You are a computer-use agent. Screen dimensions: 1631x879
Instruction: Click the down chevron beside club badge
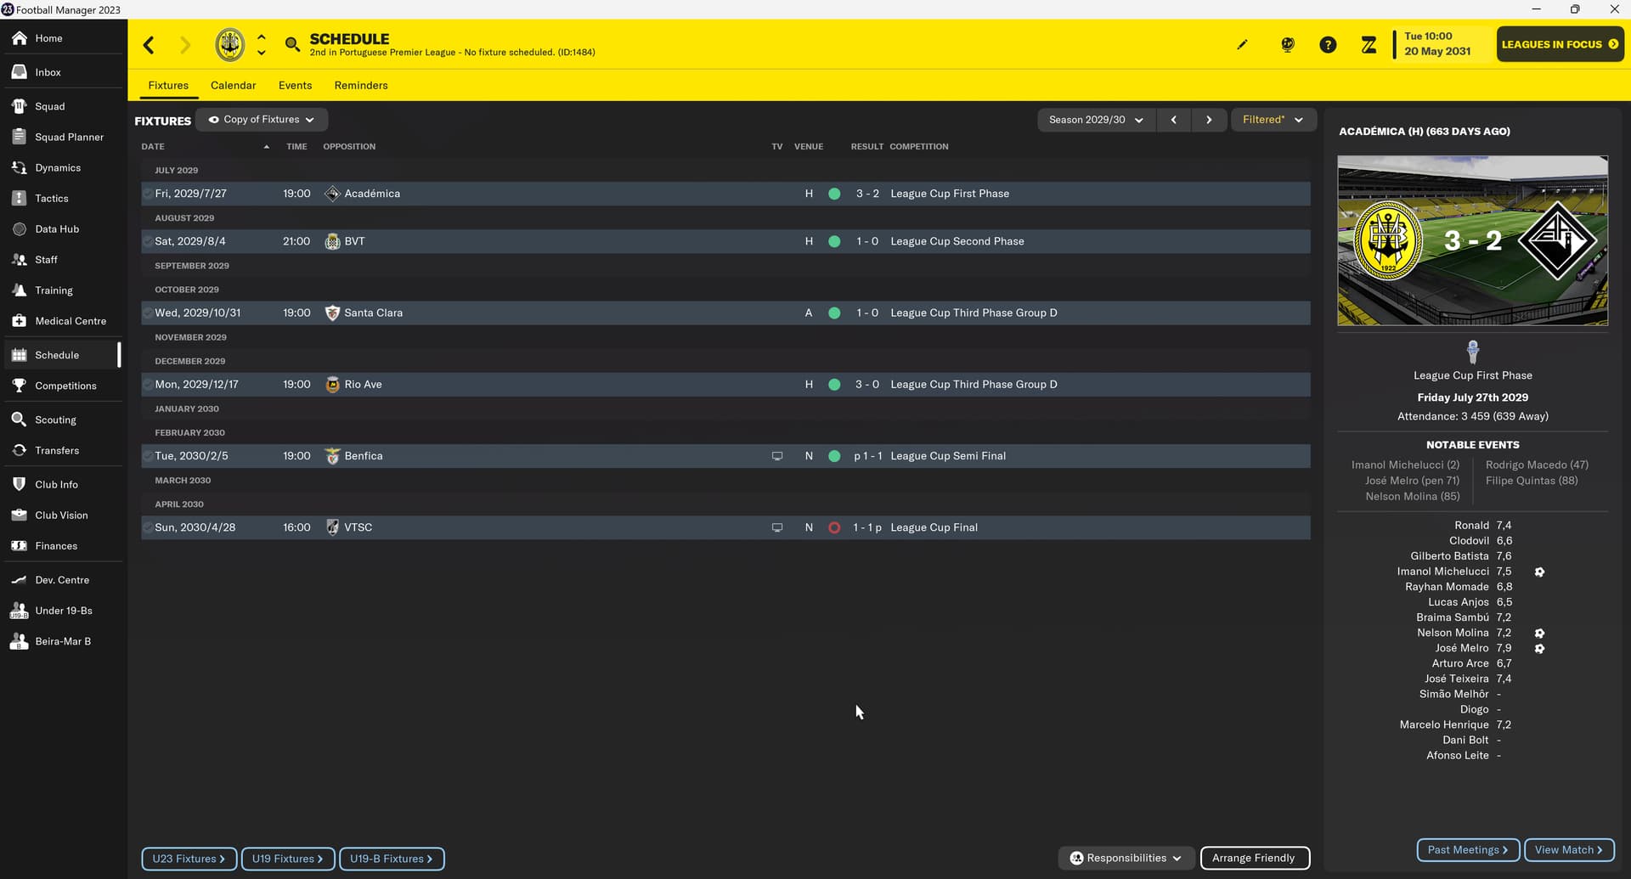(262, 53)
